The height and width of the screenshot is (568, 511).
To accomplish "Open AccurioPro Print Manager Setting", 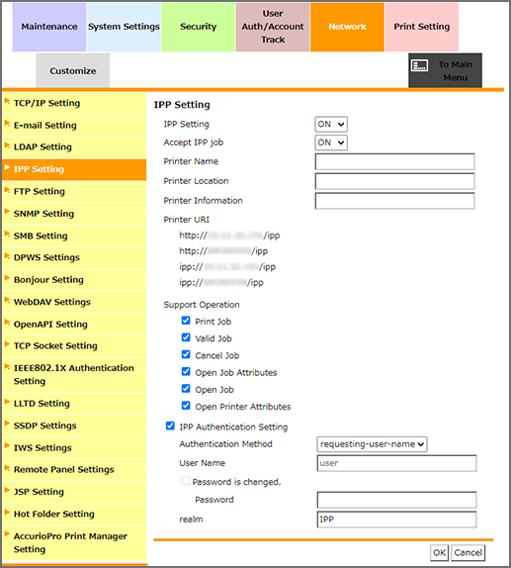I will tap(74, 542).
